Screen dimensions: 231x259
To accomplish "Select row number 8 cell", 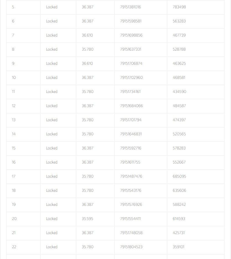I will click(x=13, y=50).
